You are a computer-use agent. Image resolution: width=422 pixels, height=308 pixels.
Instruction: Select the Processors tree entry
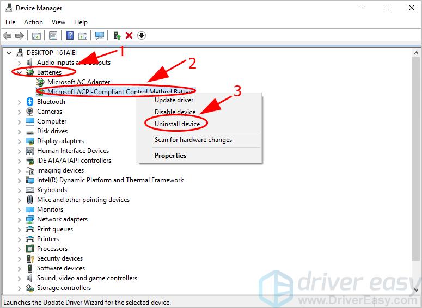(52, 249)
